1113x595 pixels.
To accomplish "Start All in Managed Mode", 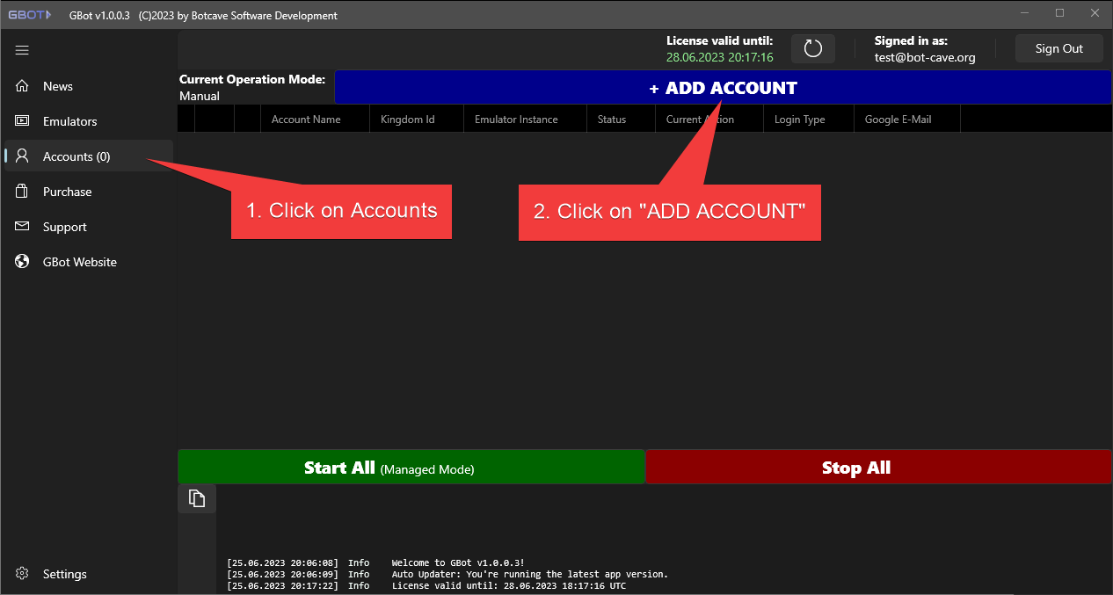I will tap(411, 467).
